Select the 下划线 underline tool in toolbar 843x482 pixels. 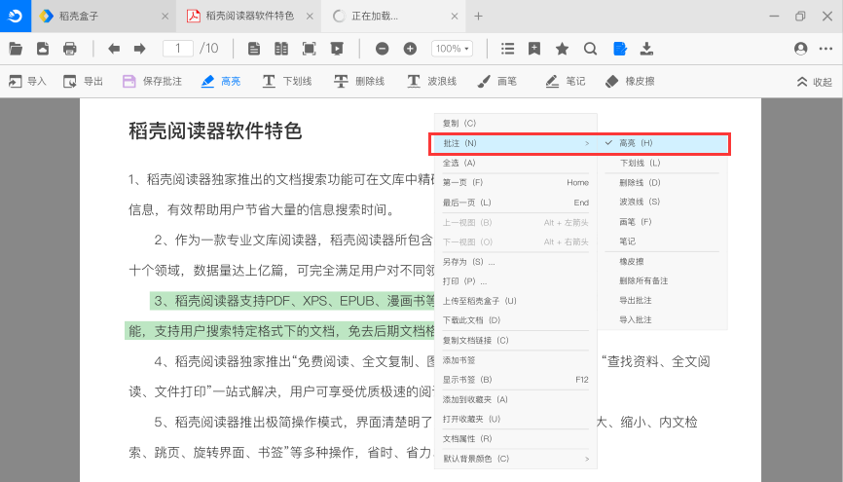click(x=287, y=81)
